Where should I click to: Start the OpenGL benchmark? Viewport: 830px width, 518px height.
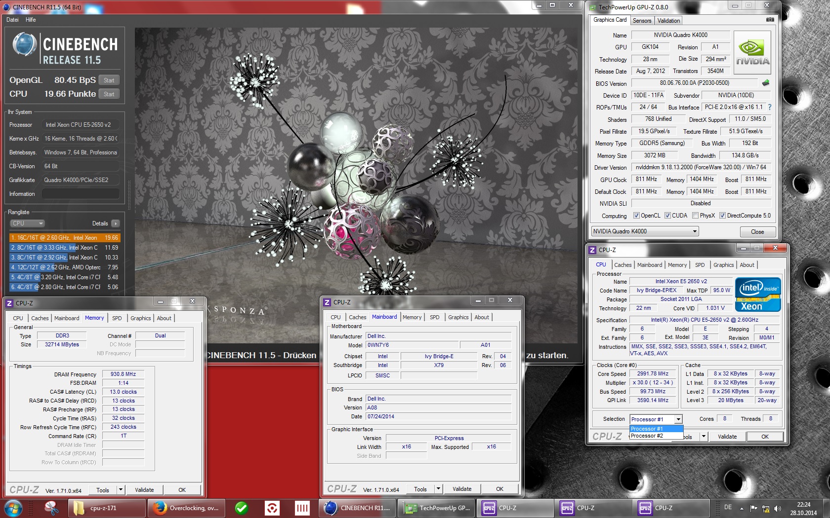[109, 80]
